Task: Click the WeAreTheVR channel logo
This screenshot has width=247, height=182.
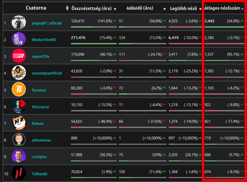Action: (x=19, y=39)
